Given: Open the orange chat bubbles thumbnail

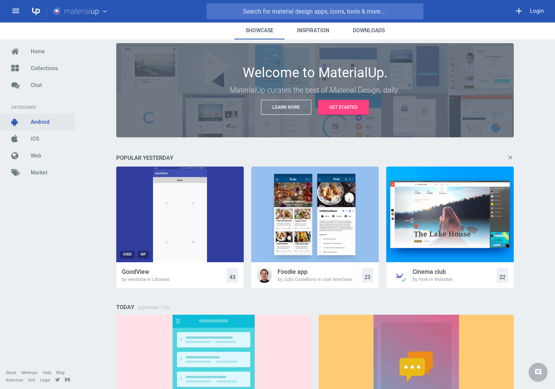Looking at the screenshot, I should tap(416, 352).
